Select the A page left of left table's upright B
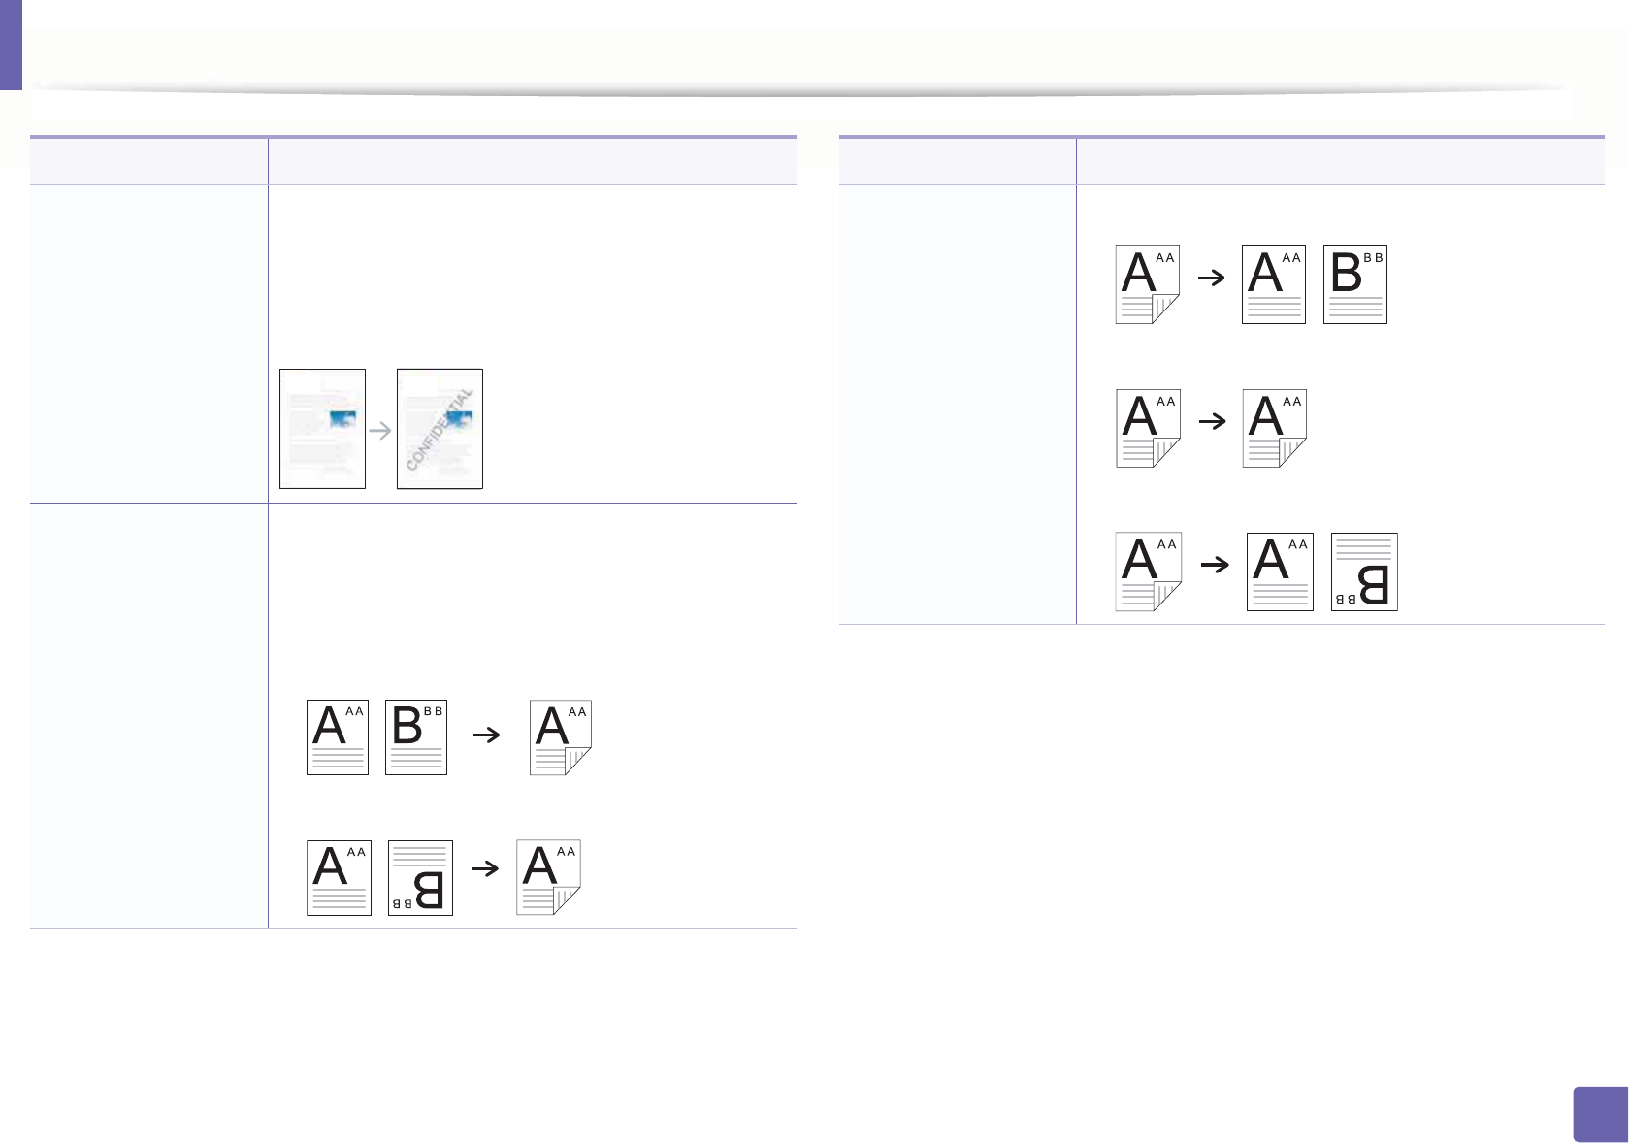The height and width of the screenshot is (1143, 1629). click(338, 737)
